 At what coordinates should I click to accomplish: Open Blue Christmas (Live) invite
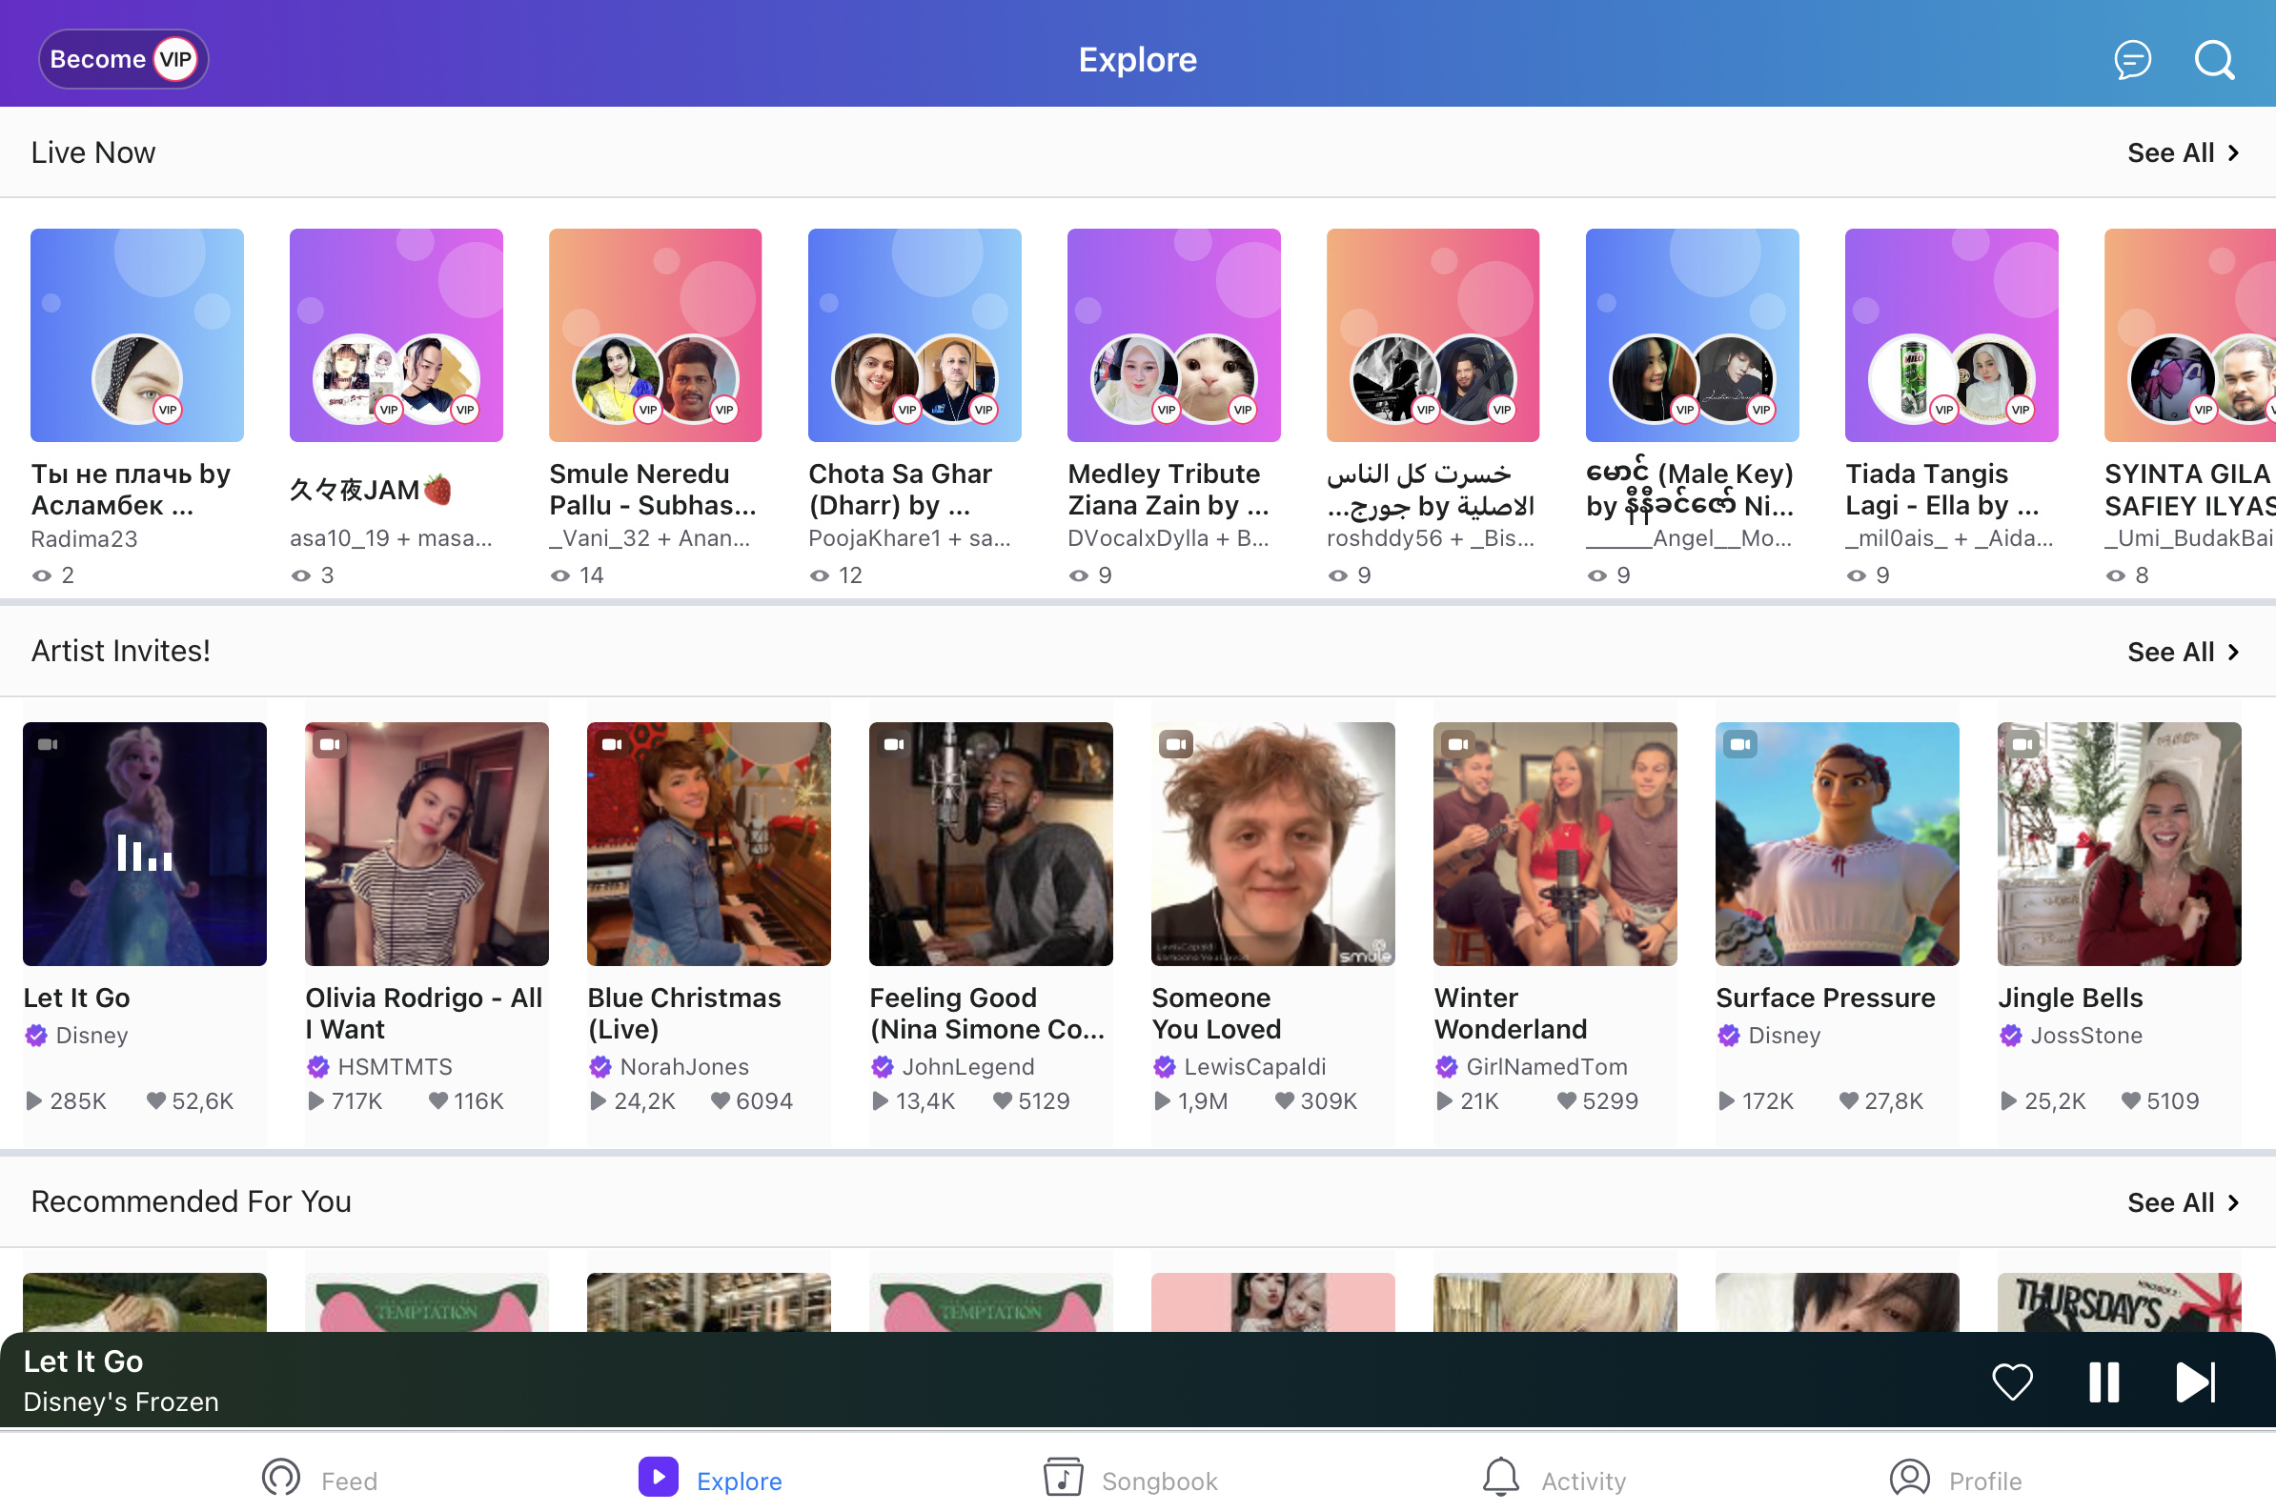tap(709, 844)
